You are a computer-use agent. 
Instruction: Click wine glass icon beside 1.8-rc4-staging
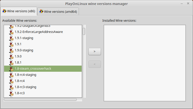11,75
